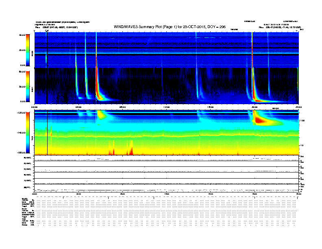Screen dimensions: 322x249
Task: Click 08:00 tick label under RAD1 spectrogram
Action: (x=122, y=107)
